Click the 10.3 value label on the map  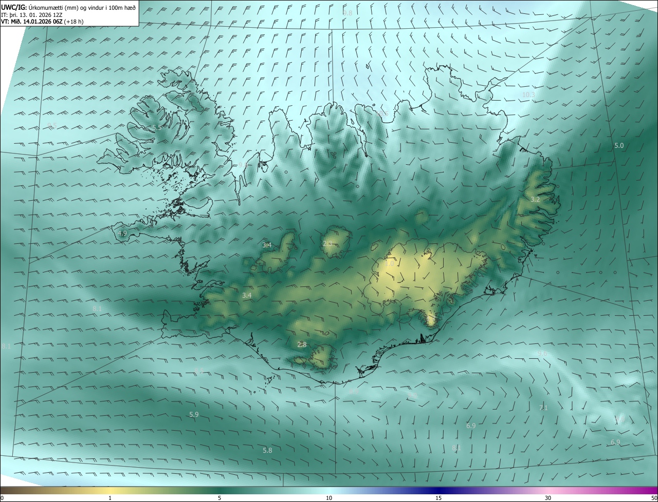528,95
